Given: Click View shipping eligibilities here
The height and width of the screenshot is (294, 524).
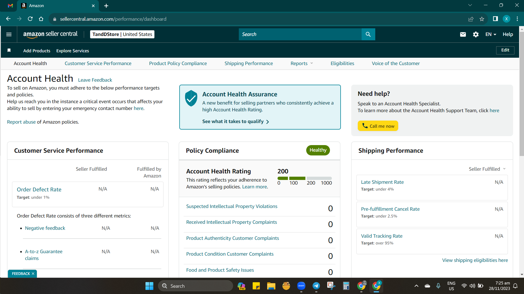Looking at the screenshot, I should 475,260.
